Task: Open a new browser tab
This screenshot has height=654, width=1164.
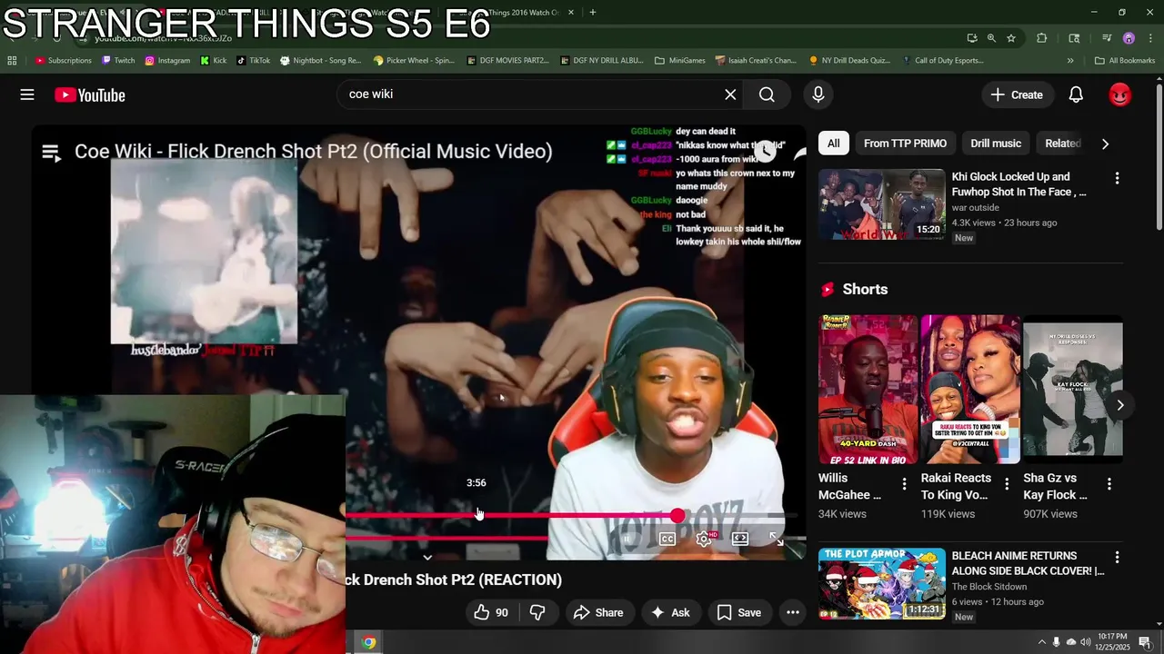Action: (x=593, y=13)
